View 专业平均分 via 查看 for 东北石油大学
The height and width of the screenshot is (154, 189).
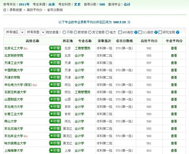coord(174,128)
